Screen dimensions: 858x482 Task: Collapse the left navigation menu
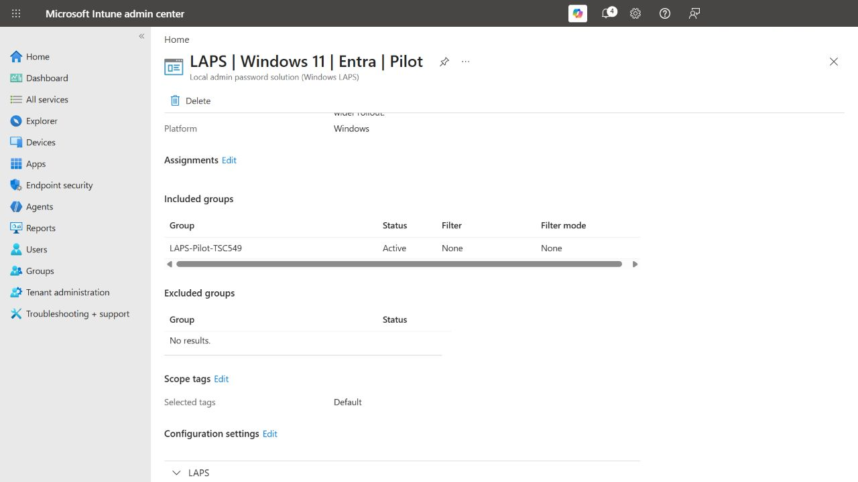pos(141,36)
